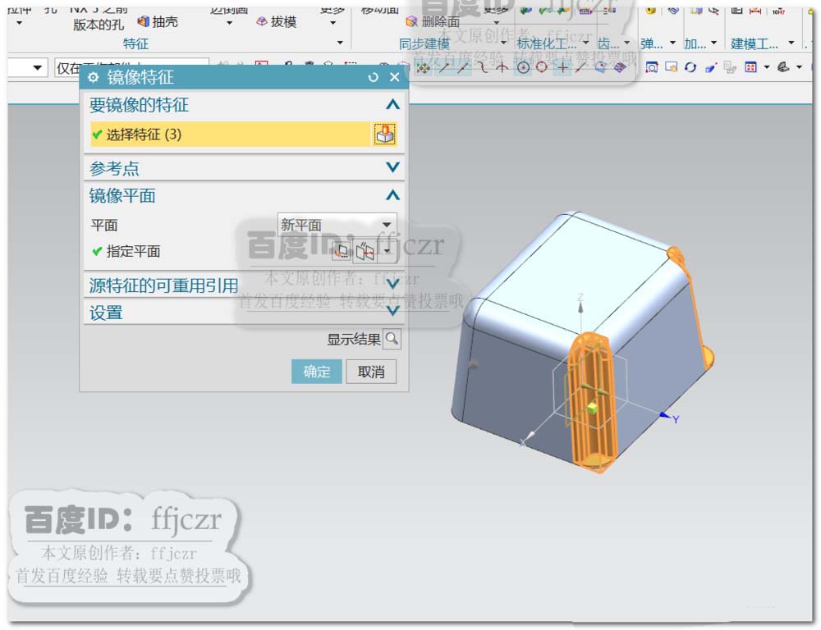Screen dimensions: 821x630
Task: Click the greyed-out layers icon in the view toolbar
Action: tap(731, 67)
